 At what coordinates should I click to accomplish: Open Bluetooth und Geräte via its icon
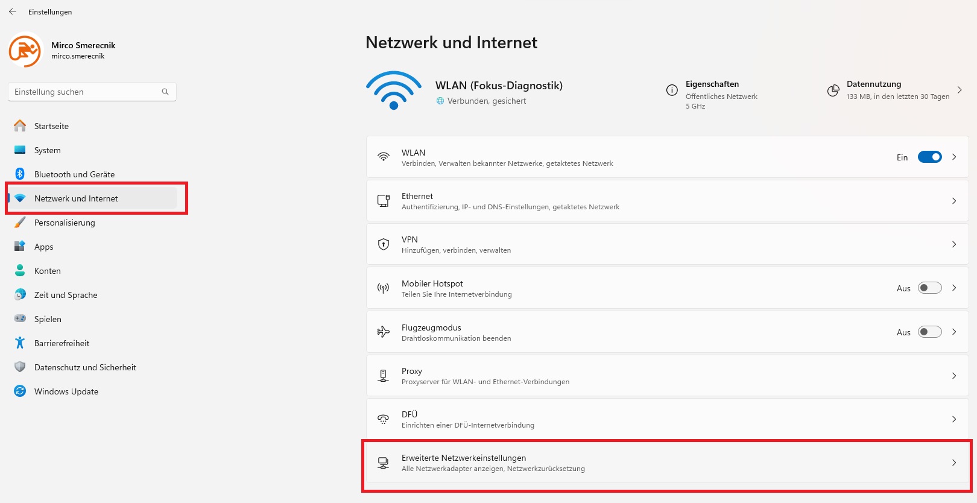point(20,174)
